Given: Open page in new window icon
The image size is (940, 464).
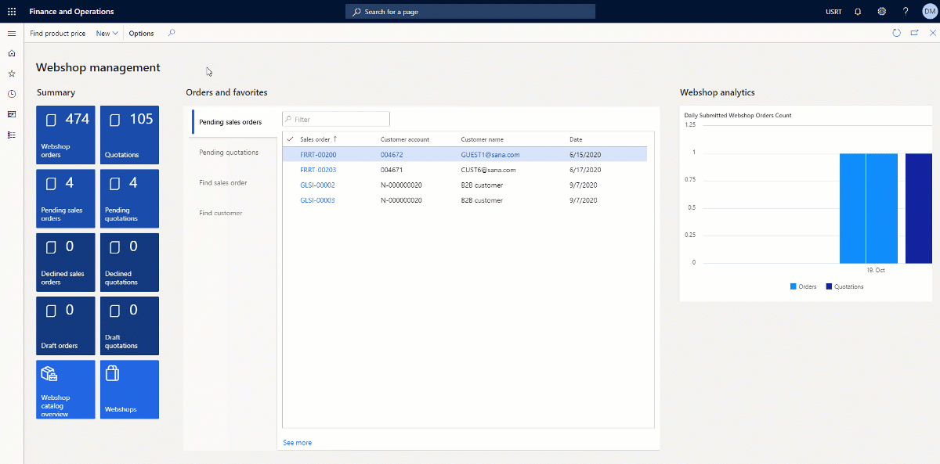Looking at the screenshot, I should click(914, 33).
